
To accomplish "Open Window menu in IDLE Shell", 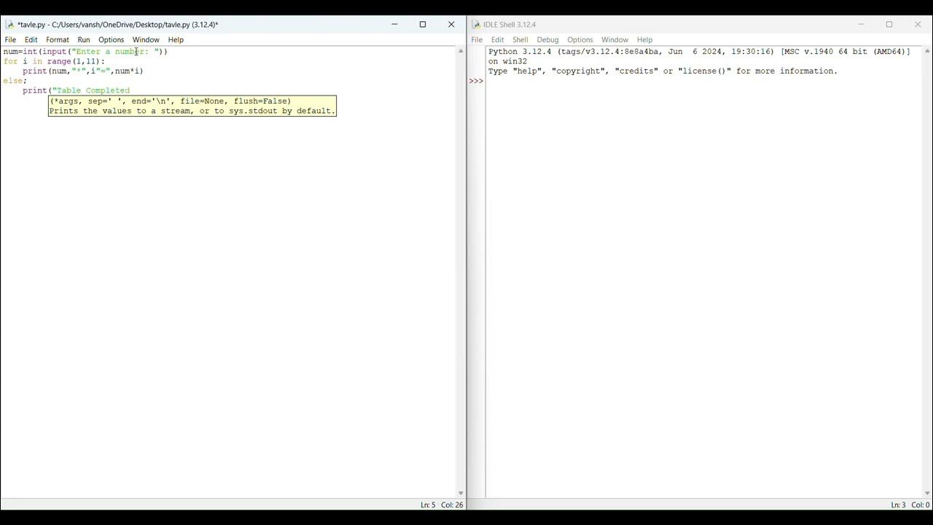I will tap(614, 39).
